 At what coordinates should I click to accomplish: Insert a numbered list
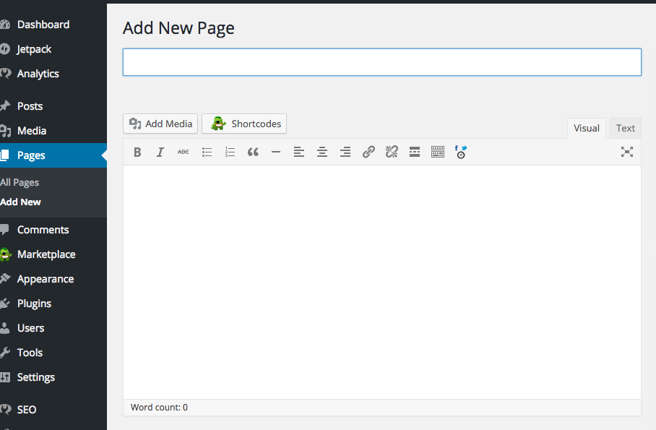pos(230,152)
